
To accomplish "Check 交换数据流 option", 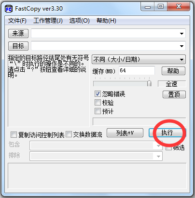I will (69, 134).
